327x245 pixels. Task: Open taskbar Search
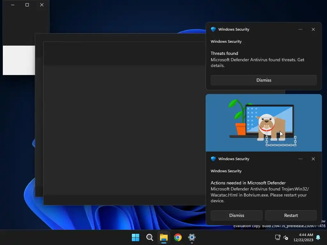149,237
